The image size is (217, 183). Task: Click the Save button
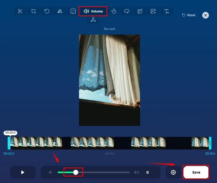coord(196,172)
